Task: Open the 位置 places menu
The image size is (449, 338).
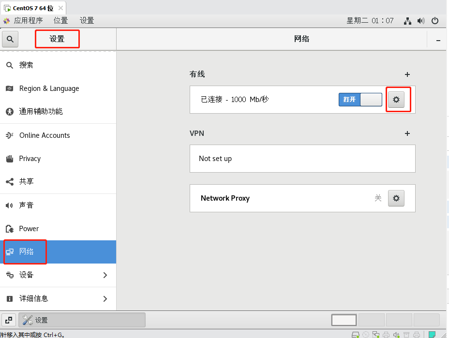Action: click(x=60, y=21)
